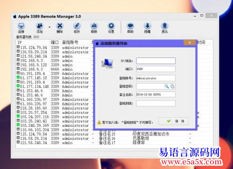The height and width of the screenshot is (169, 233).
Task: Click the 保存 (Save) button
Action: pyautogui.click(x=174, y=121)
